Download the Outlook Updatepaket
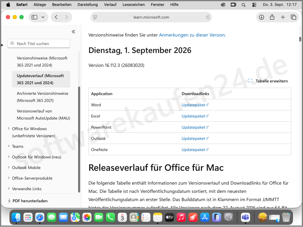Image resolution: width=303 pixels, height=227 pixels. click(195, 138)
